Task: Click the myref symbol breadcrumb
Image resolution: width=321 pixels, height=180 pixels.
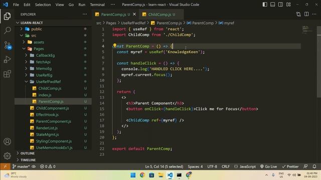Action: pyautogui.click(x=226, y=23)
